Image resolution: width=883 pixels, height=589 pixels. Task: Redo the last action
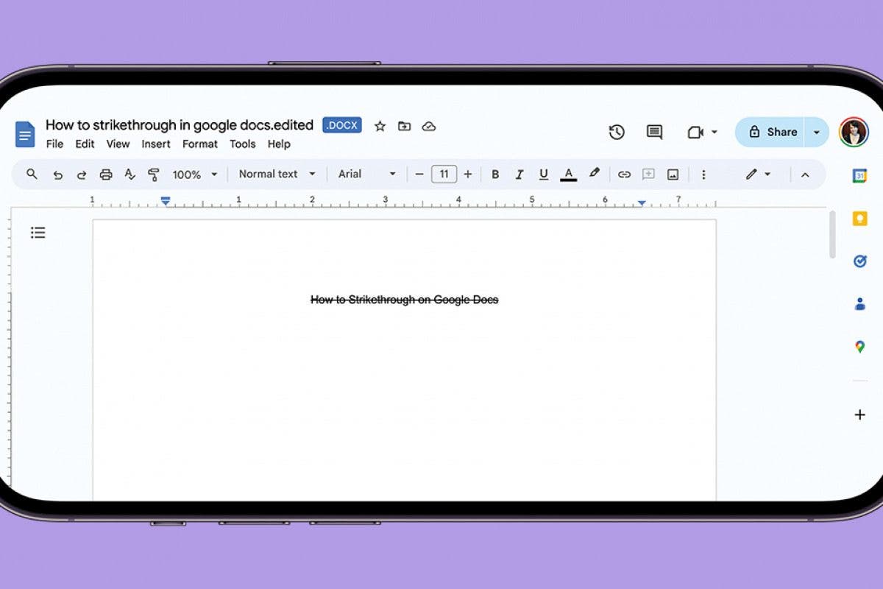coord(82,174)
